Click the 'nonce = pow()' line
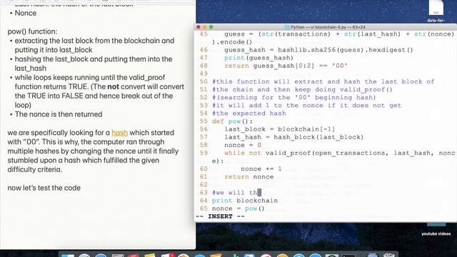457x257 pixels. pyautogui.click(x=238, y=208)
